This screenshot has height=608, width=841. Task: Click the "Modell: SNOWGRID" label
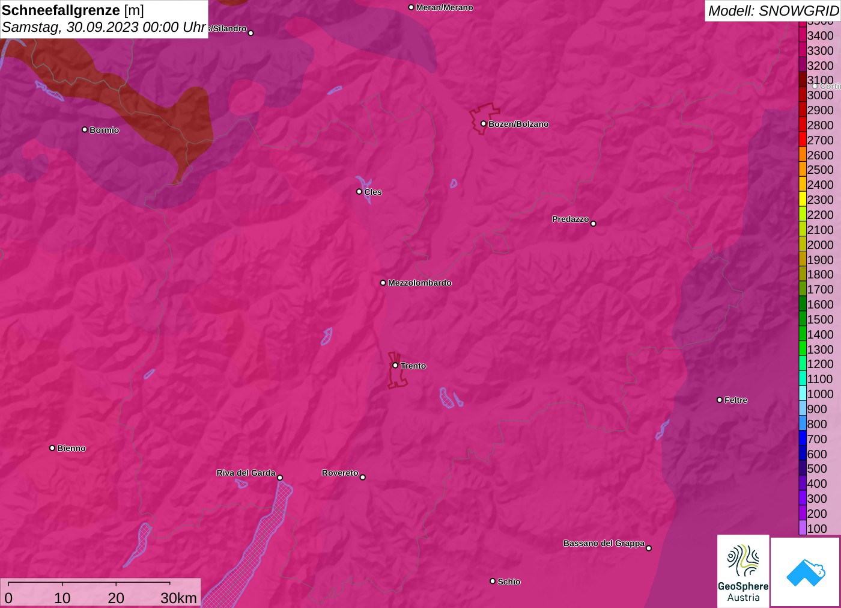coord(774,11)
